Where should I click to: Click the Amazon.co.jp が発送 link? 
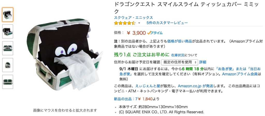coord(195,86)
